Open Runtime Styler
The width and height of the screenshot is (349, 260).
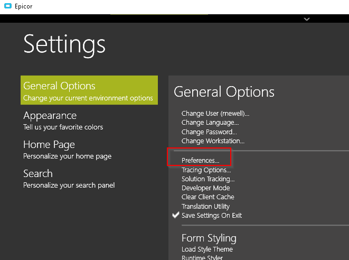coord(202,257)
